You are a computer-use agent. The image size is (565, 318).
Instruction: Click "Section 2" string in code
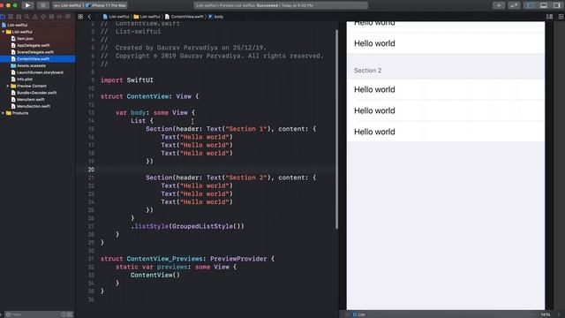[x=246, y=178]
